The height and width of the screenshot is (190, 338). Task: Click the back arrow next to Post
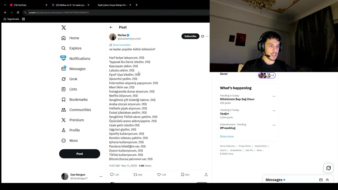(111, 27)
